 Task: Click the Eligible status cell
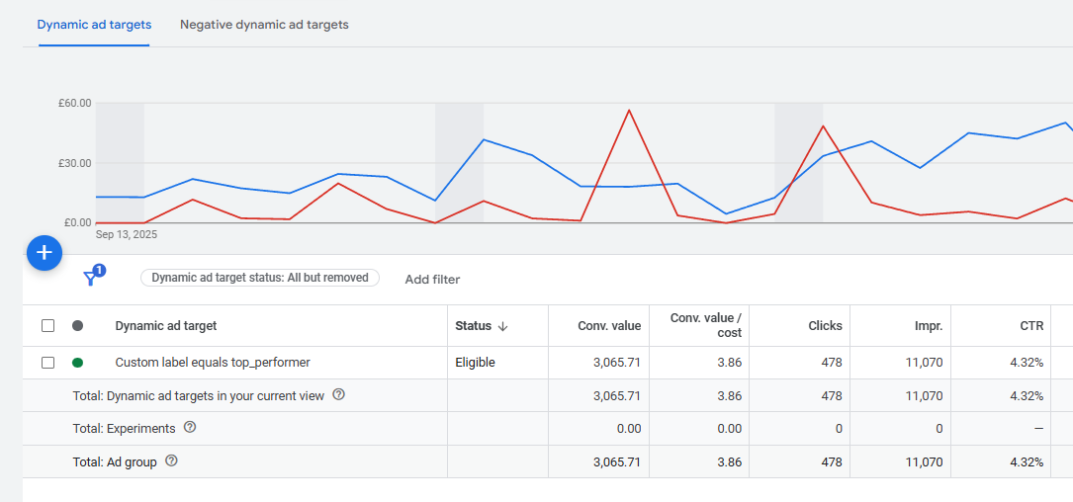tap(475, 363)
